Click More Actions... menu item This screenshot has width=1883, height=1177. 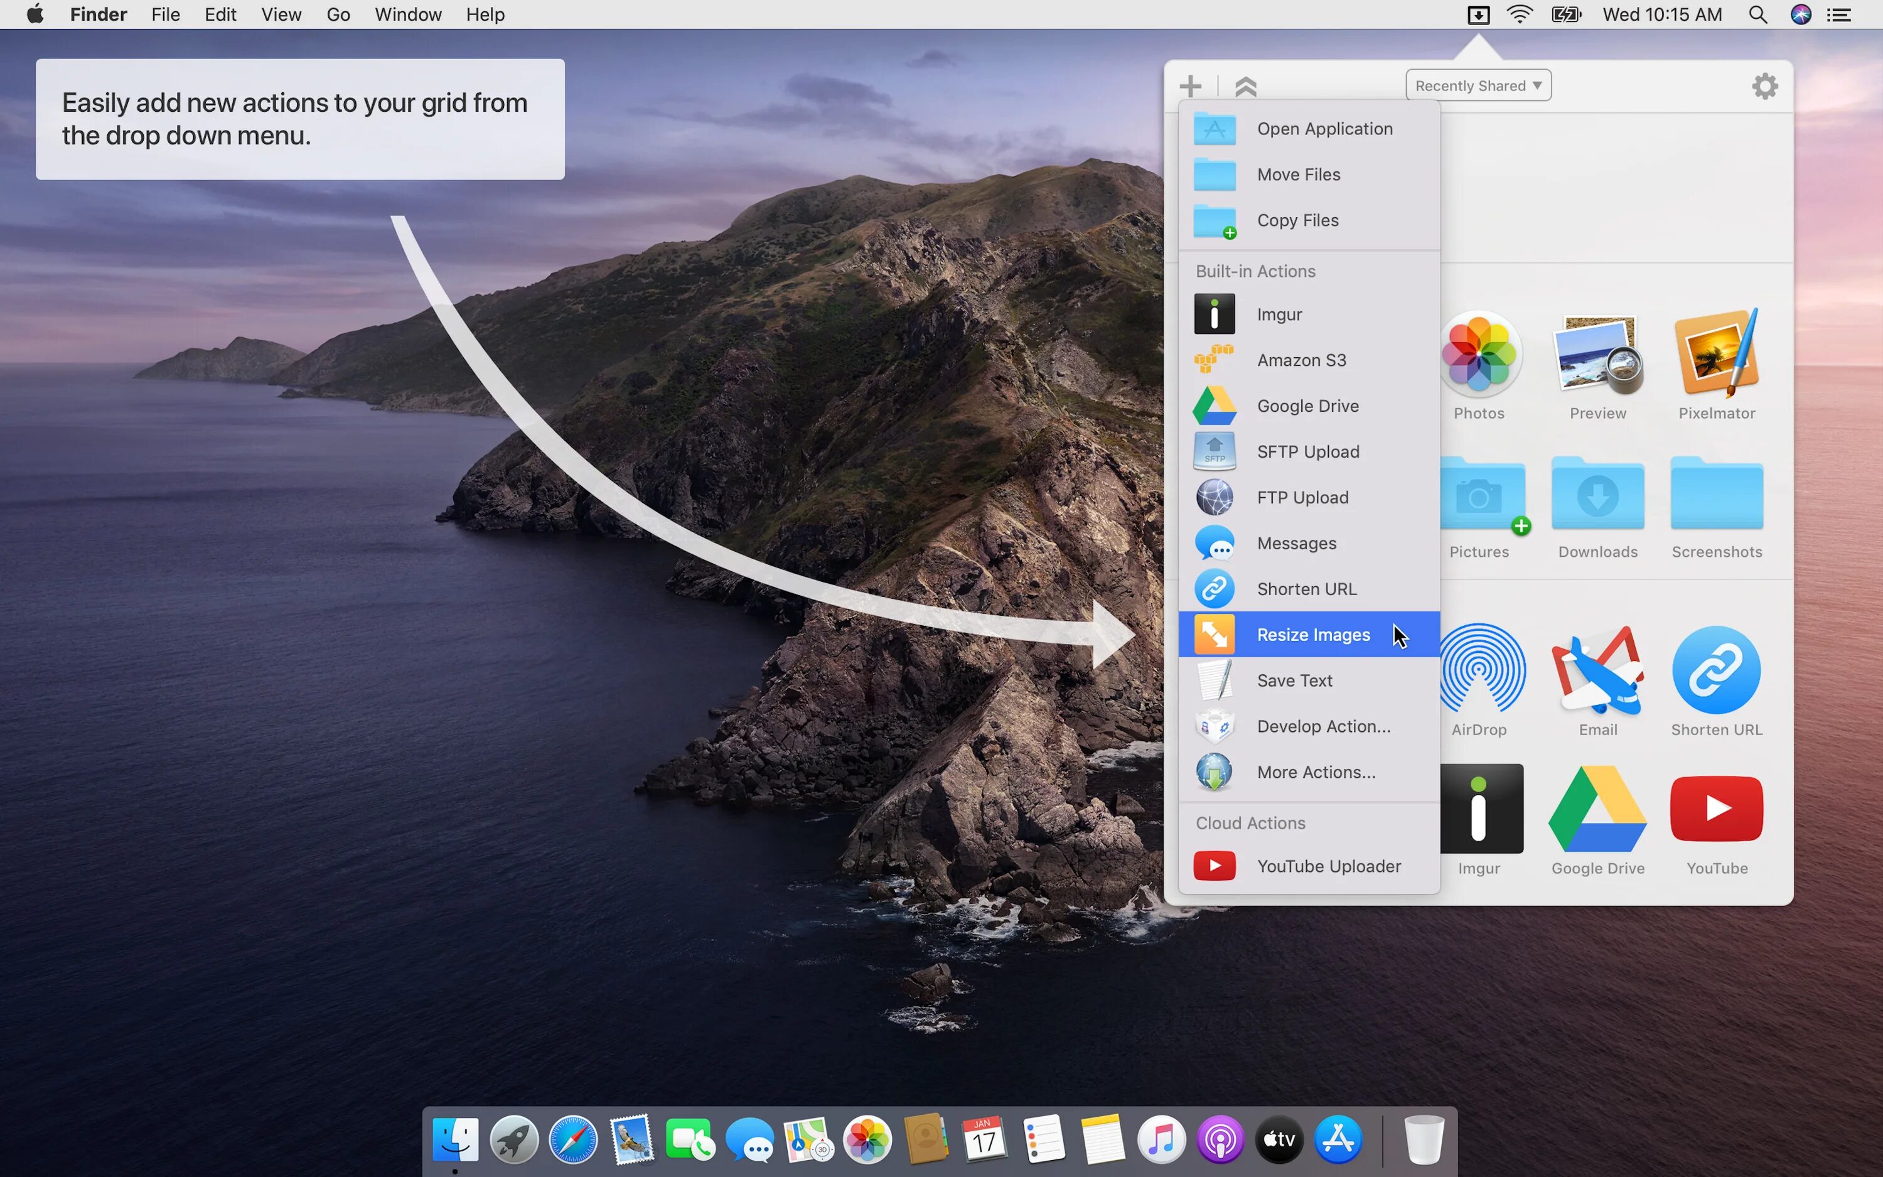pyautogui.click(x=1315, y=772)
